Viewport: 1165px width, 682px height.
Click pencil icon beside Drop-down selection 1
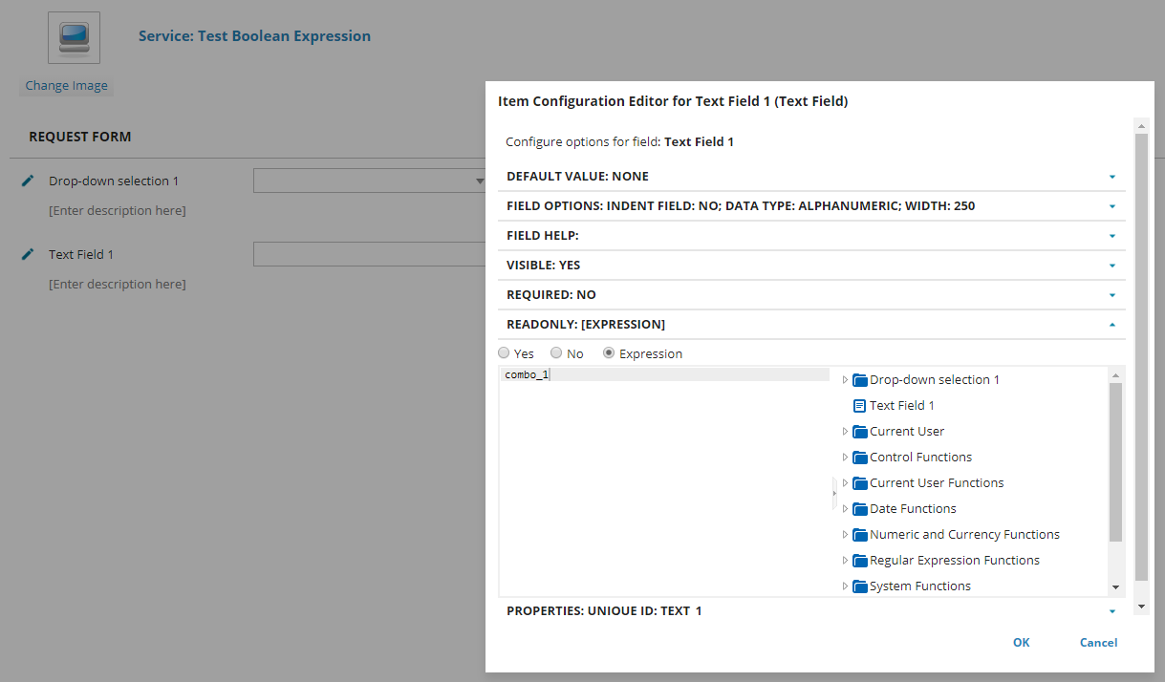point(28,181)
